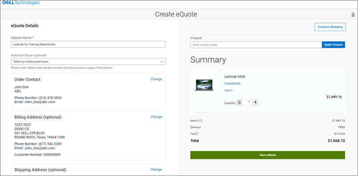Open Select an Authorized buyer combo box

(88, 61)
